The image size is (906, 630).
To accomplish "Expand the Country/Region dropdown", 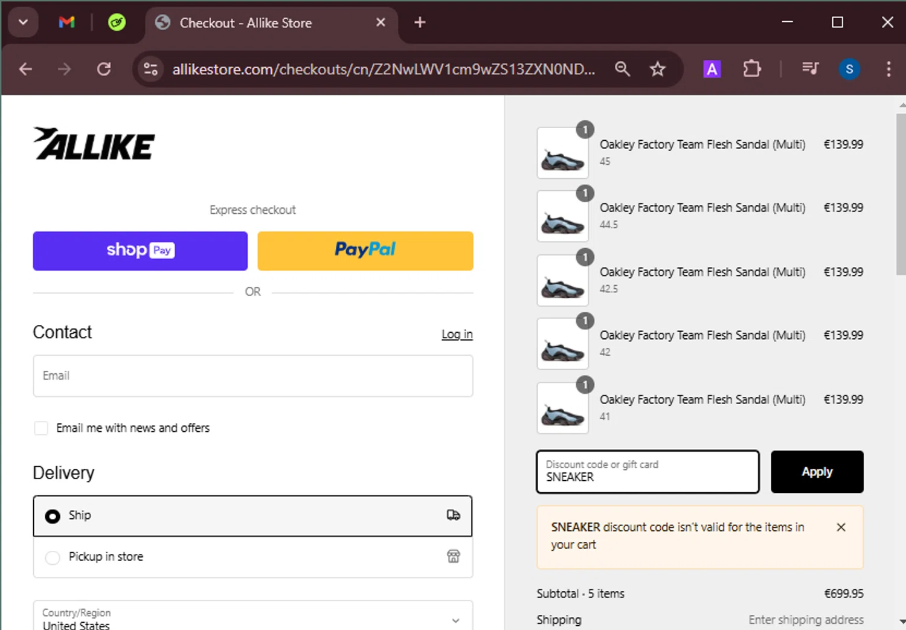I will (253, 616).
